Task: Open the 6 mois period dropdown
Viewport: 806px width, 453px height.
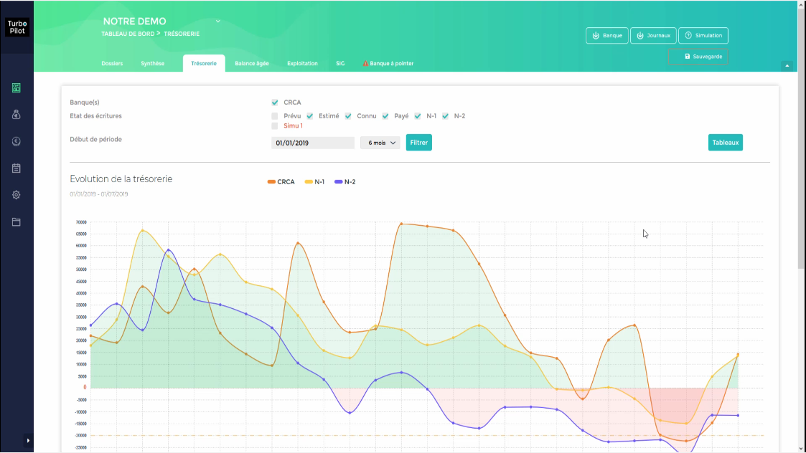Action: point(380,143)
